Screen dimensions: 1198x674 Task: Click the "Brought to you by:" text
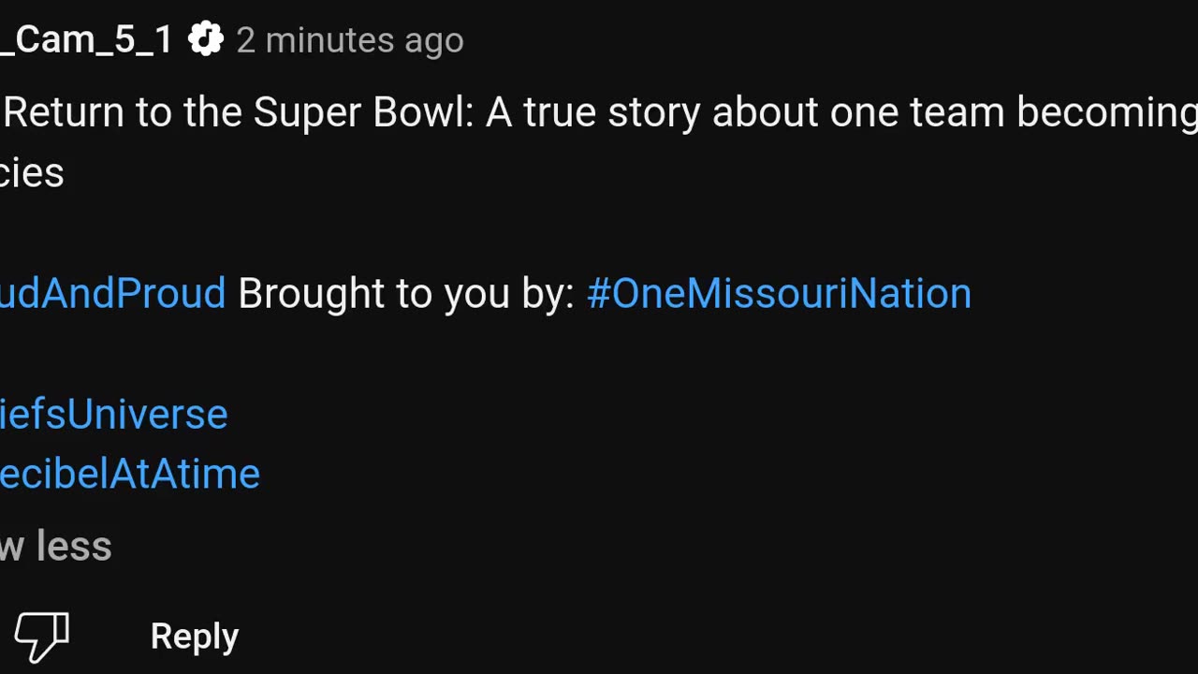click(406, 294)
